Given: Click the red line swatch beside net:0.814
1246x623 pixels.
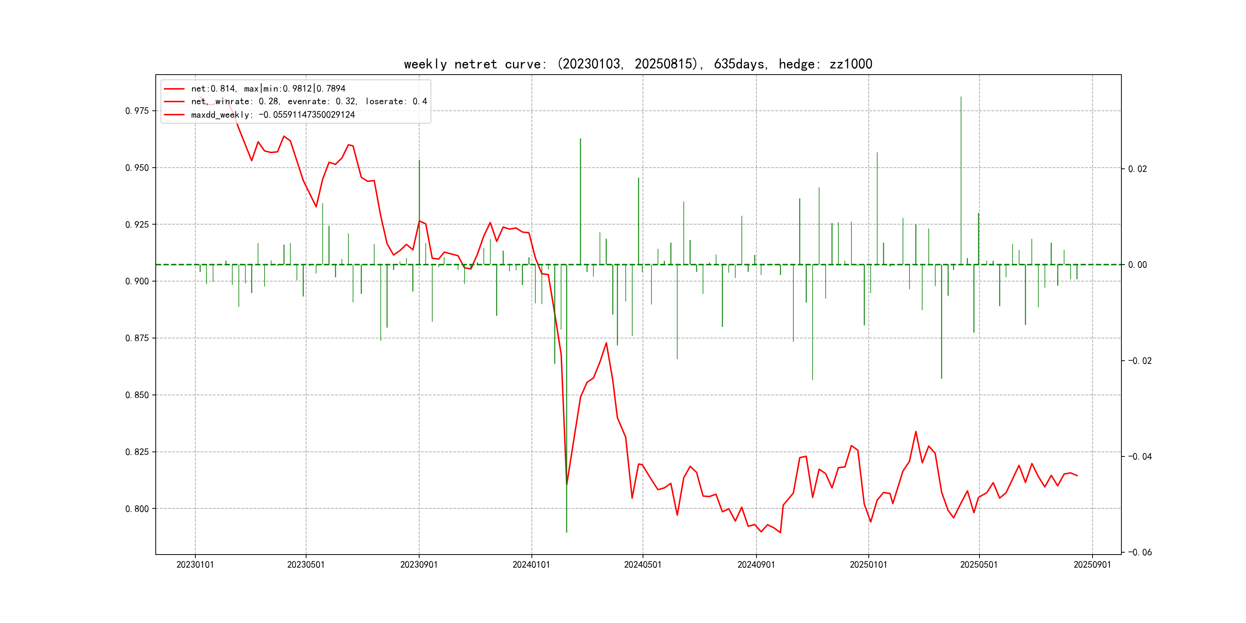Looking at the screenshot, I should click(x=174, y=88).
